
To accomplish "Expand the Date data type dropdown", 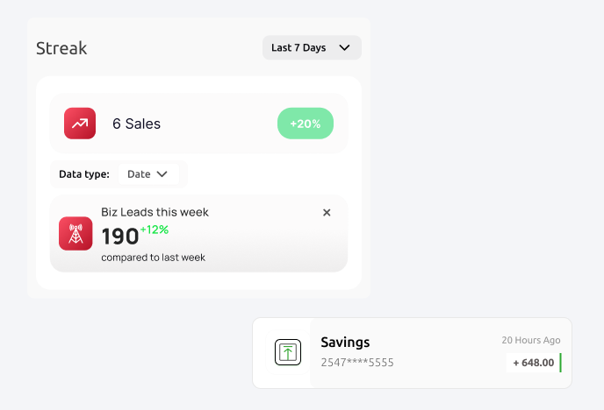I will (147, 174).
